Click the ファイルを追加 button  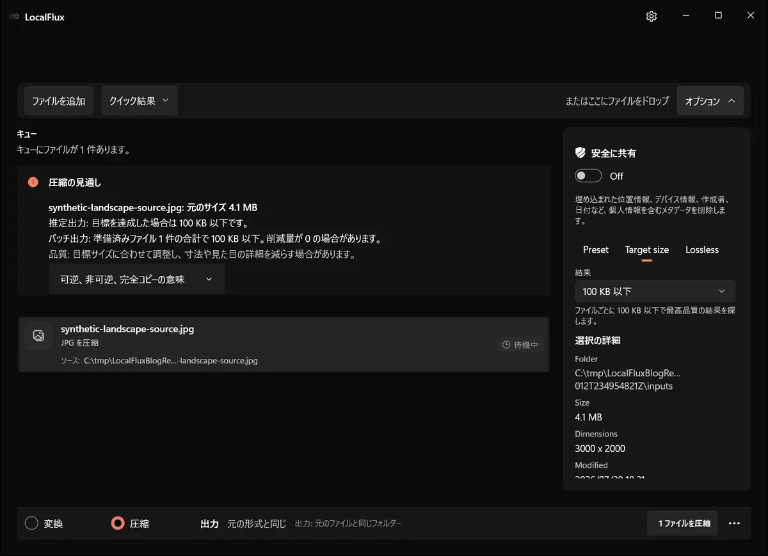(59, 101)
